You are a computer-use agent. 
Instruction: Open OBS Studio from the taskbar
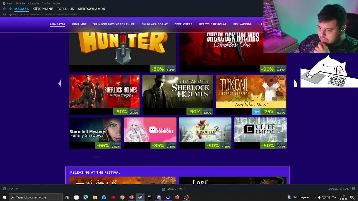pos(186,197)
